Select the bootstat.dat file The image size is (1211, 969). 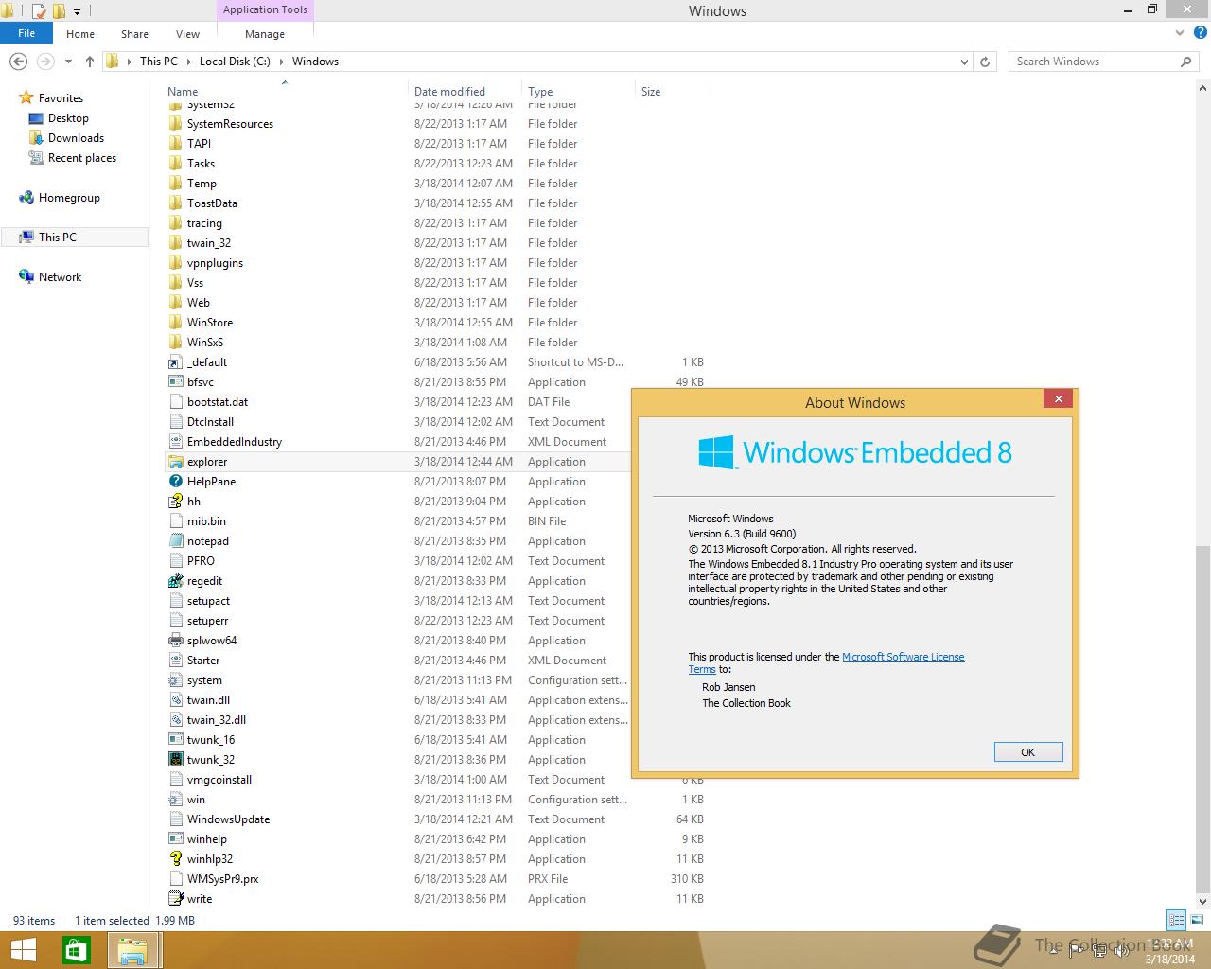click(218, 402)
